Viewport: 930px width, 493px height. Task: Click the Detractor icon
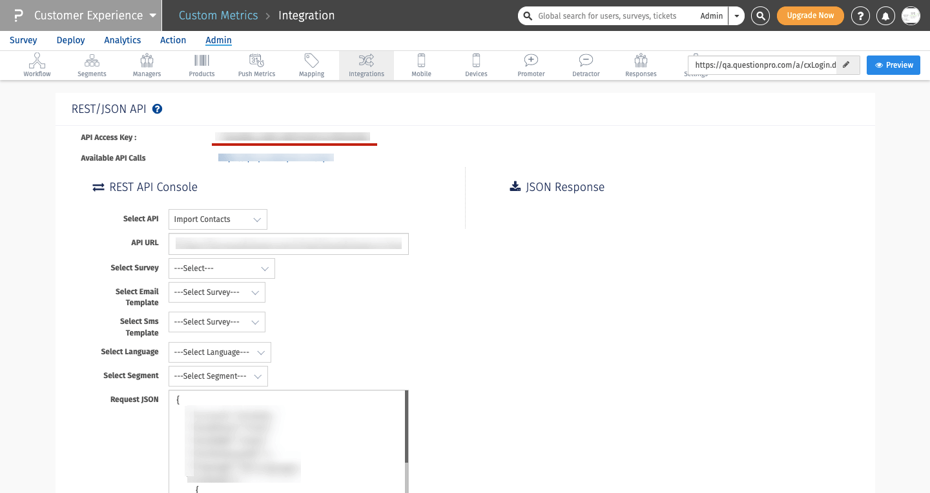click(x=585, y=65)
